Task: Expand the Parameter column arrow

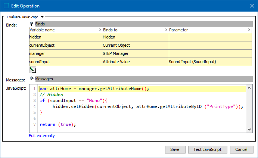Action: (249, 30)
